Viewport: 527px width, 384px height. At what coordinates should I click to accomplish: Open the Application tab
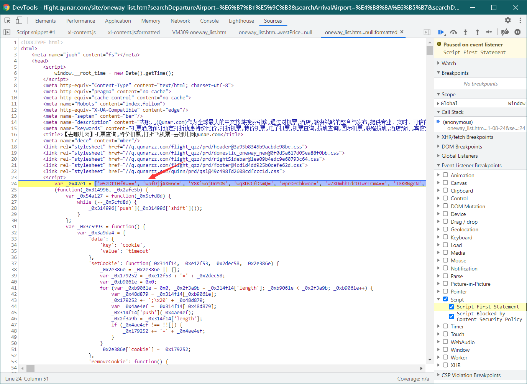point(118,21)
